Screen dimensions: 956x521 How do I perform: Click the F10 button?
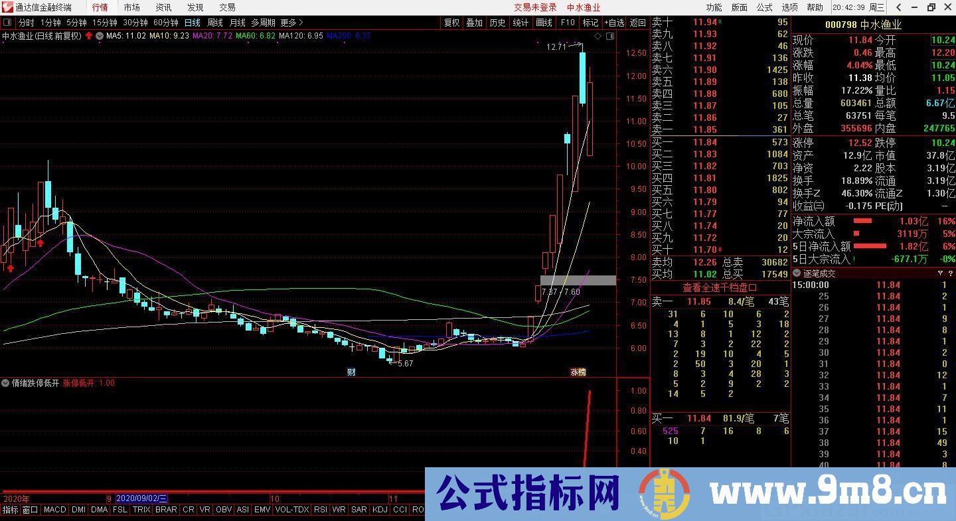click(x=568, y=23)
